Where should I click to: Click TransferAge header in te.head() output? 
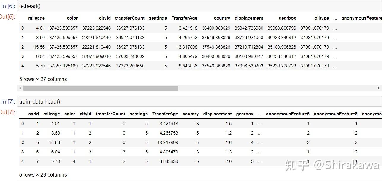[x=184, y=18]
